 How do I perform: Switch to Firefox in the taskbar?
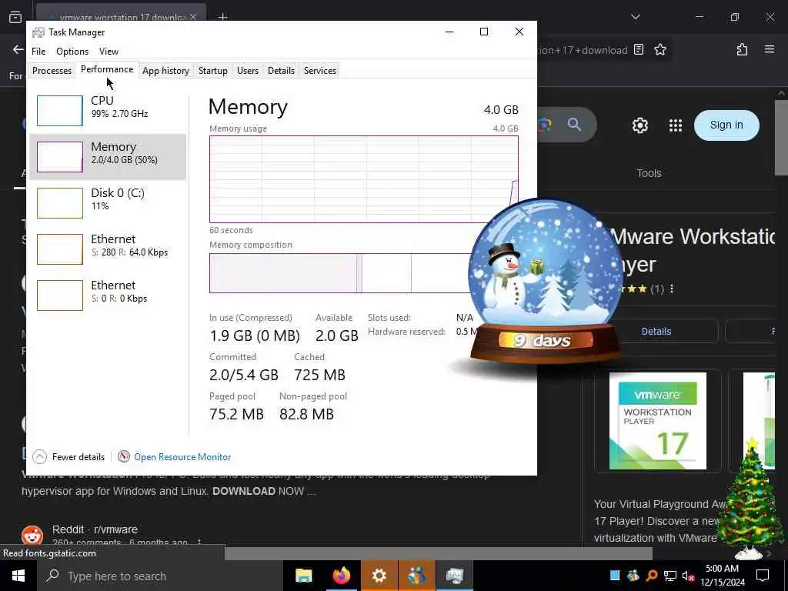coord(341,576)
